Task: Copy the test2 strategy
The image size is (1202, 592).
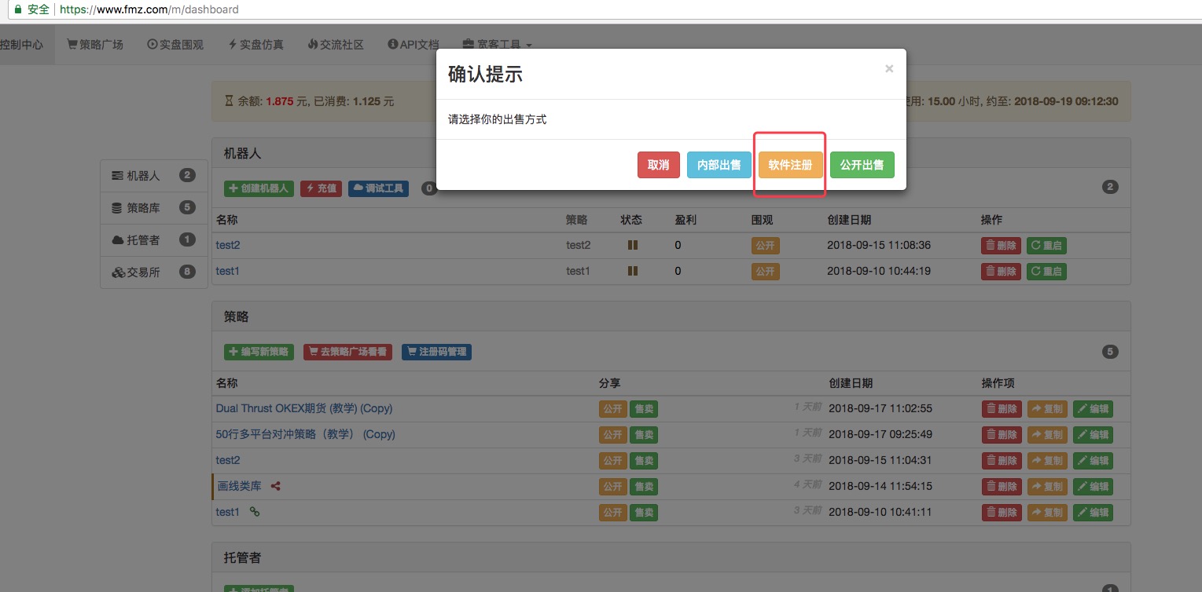Action: (1047, 461)
